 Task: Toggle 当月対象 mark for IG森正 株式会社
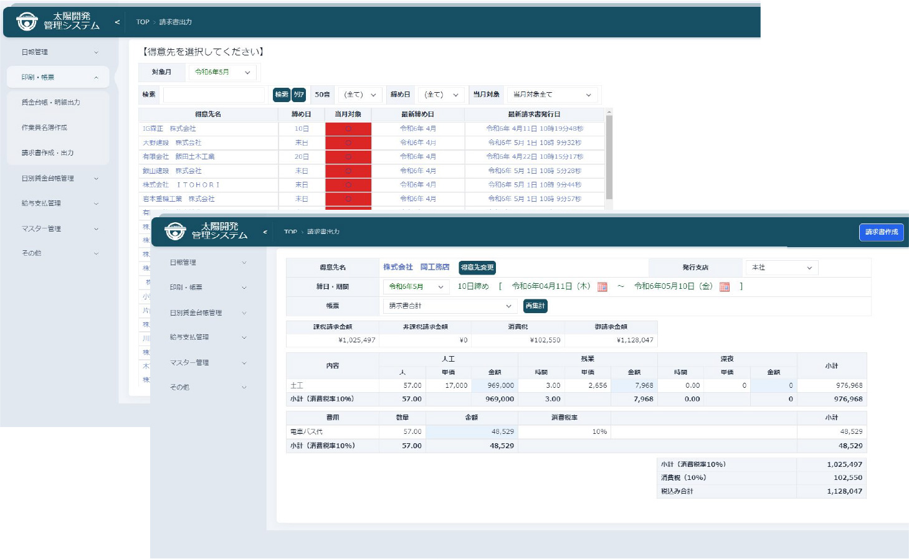[x=348, y=129]
